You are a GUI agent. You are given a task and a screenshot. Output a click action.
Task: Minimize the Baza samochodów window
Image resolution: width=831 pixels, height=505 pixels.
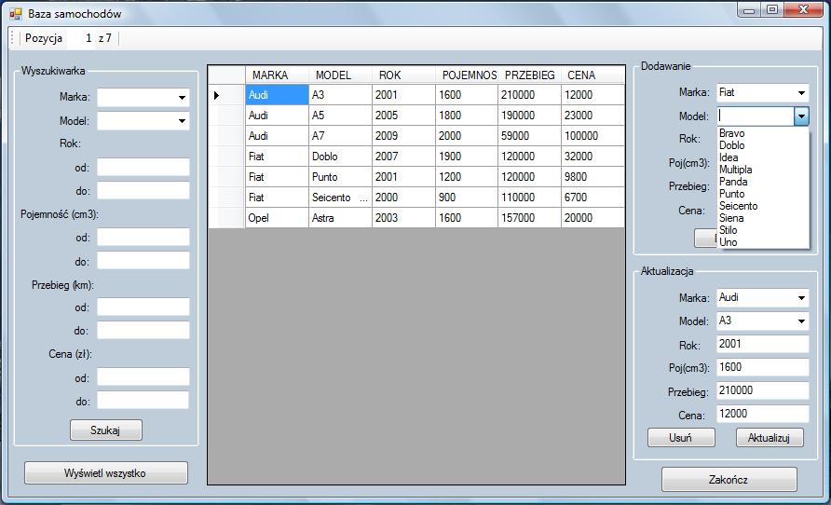[749, 9]
